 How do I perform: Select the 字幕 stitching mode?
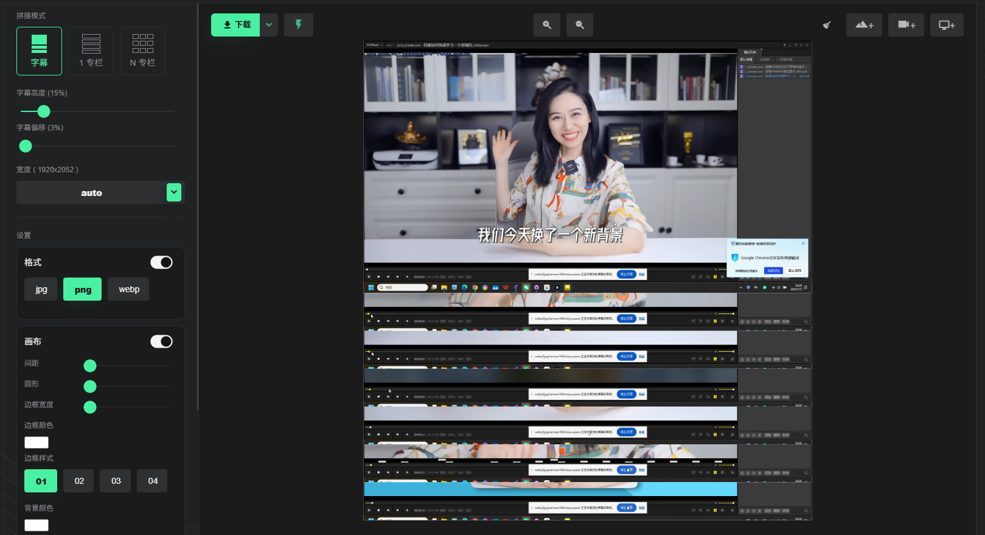click(39, 51)
